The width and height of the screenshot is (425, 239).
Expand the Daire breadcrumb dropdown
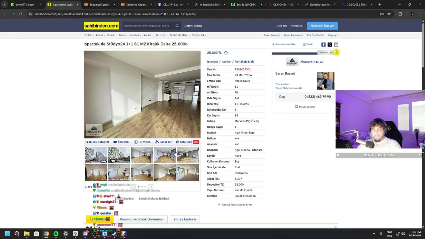[126, 35]
